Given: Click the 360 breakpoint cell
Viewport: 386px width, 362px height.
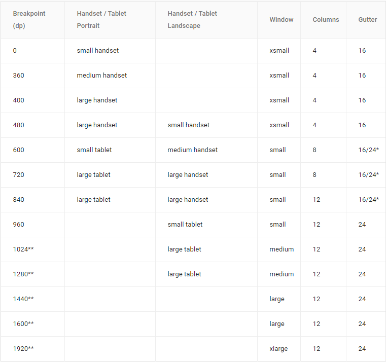Looking at the screenshot, I should (x=19, y=76).
